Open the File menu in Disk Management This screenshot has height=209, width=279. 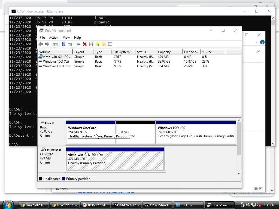(42, 38)
